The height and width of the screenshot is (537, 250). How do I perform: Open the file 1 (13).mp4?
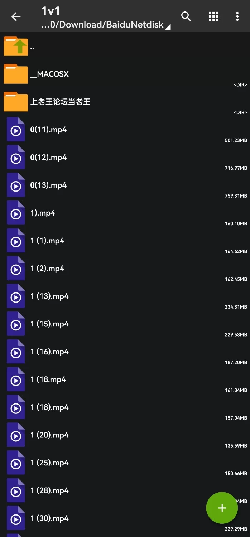click(49, 296)
